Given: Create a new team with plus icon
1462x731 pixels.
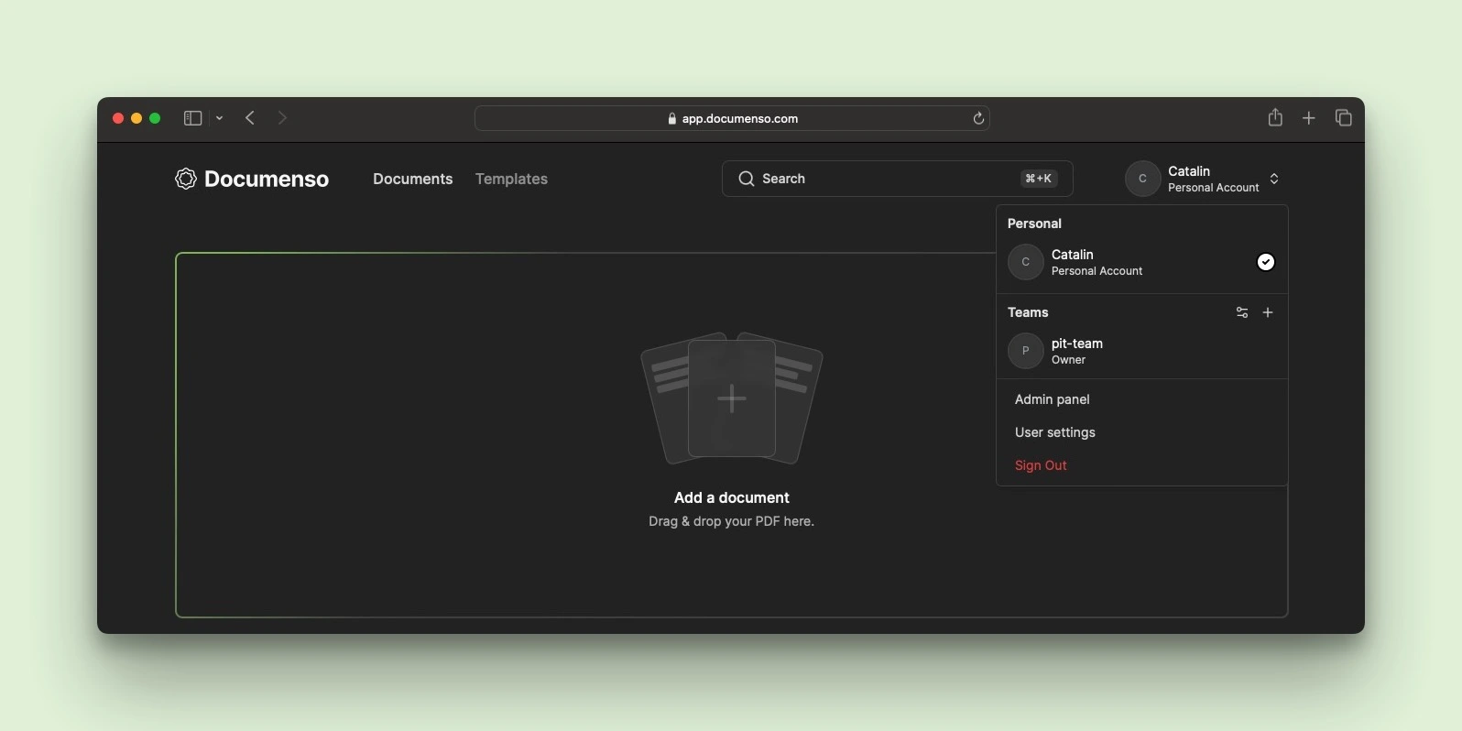Looking at the screenshot, I should coord(1268,312).
